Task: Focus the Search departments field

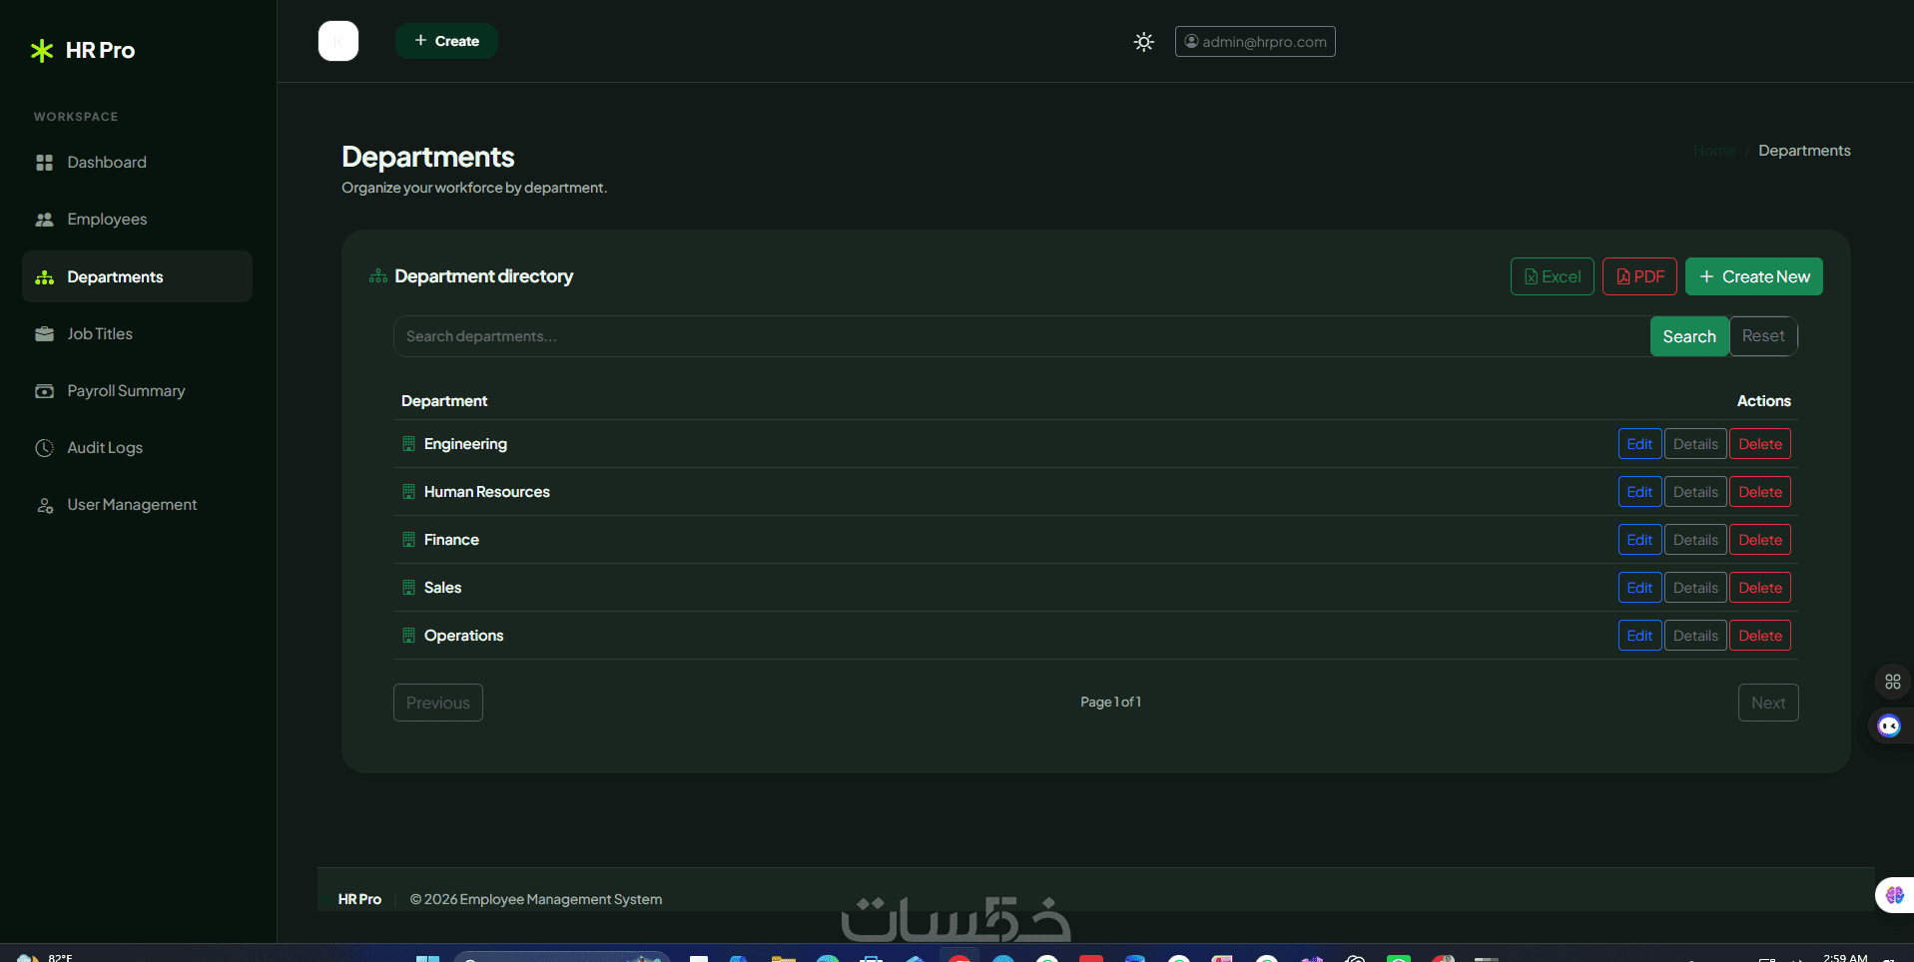Action: coord(1021,336)
